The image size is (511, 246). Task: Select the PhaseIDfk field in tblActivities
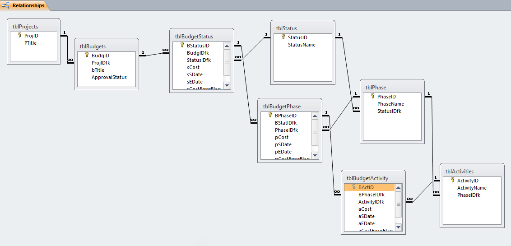(x=469, y=195)
